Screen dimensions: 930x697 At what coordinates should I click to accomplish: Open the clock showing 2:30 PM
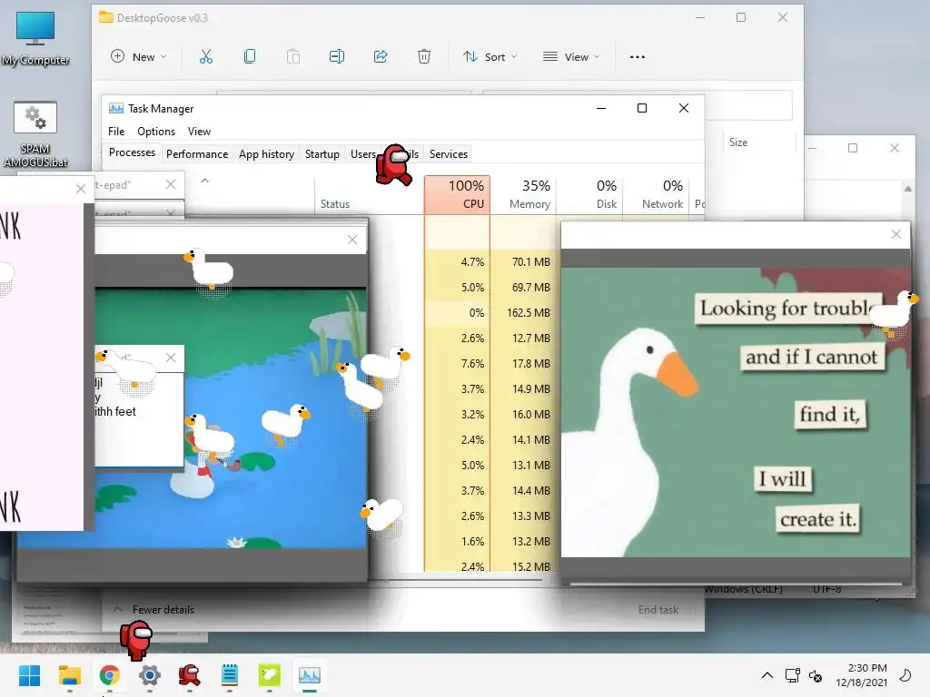click(x=862, y=675)
